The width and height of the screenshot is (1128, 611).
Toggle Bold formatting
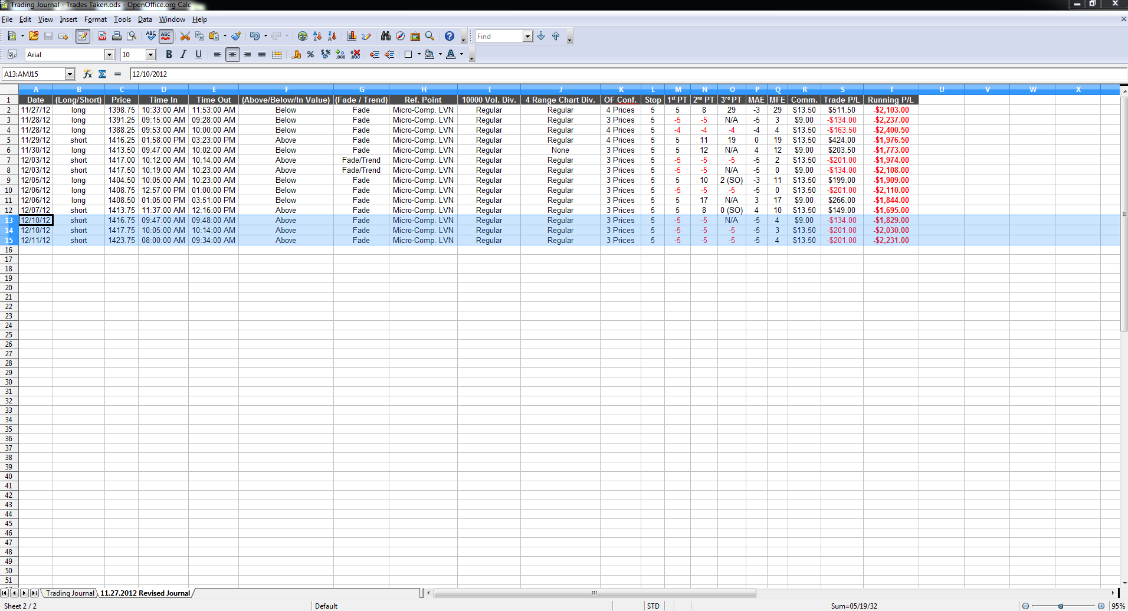coord(169,54)
